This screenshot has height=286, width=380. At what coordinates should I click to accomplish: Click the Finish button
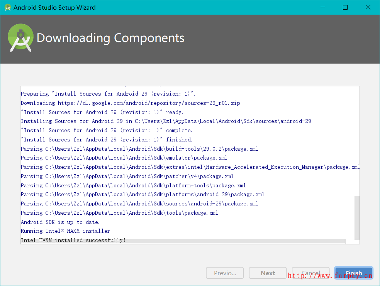353,273
